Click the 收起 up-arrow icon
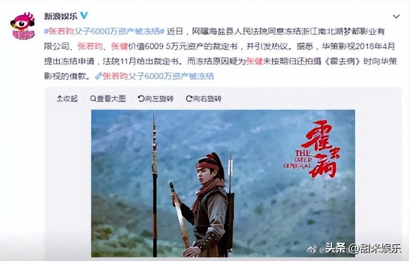The width and height of the screenshot is (409, 261). coord(59,98)
